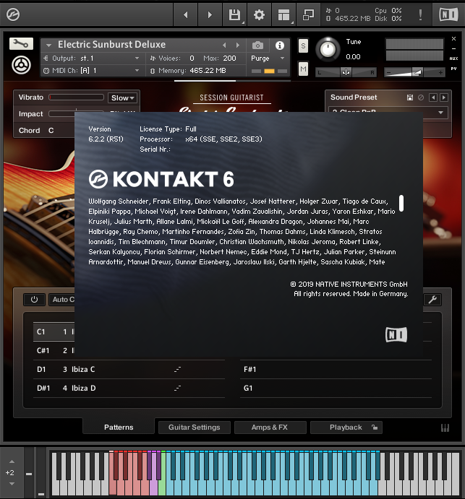Toggle the Playback tab lock
This screenshot has height=499, width=465.
[375, 427]
